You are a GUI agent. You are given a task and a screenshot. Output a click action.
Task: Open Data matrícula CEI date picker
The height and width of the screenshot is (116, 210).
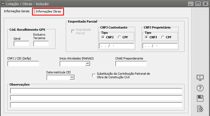click(72, 77)
